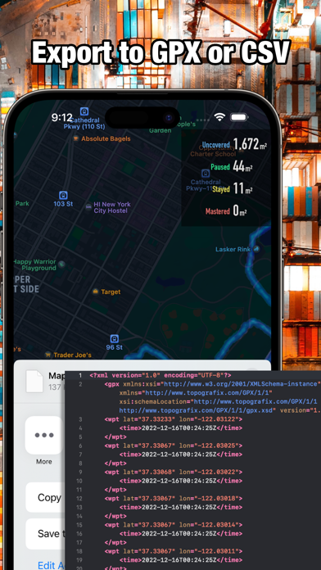
Task: Select the Trader Joe's map marker
Action: [x=48, y=355]
